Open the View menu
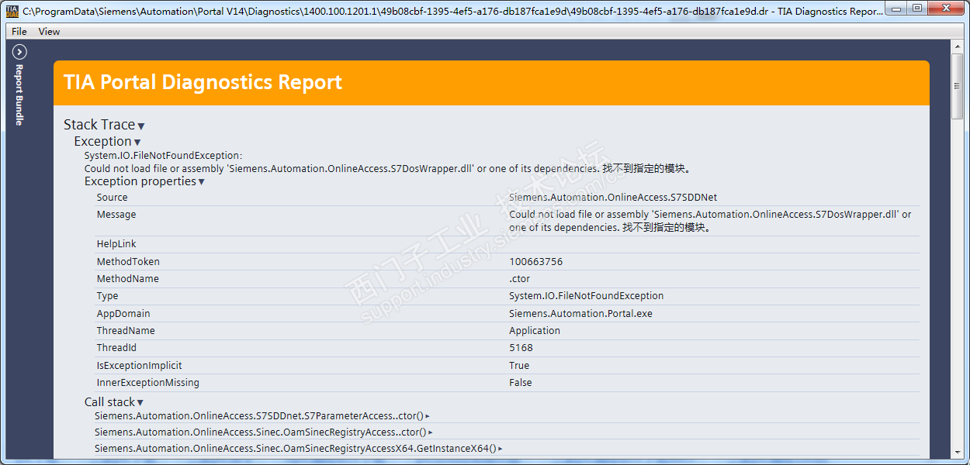Image resolution: width=970 pixels, height=465 pixels. [49, 32]
